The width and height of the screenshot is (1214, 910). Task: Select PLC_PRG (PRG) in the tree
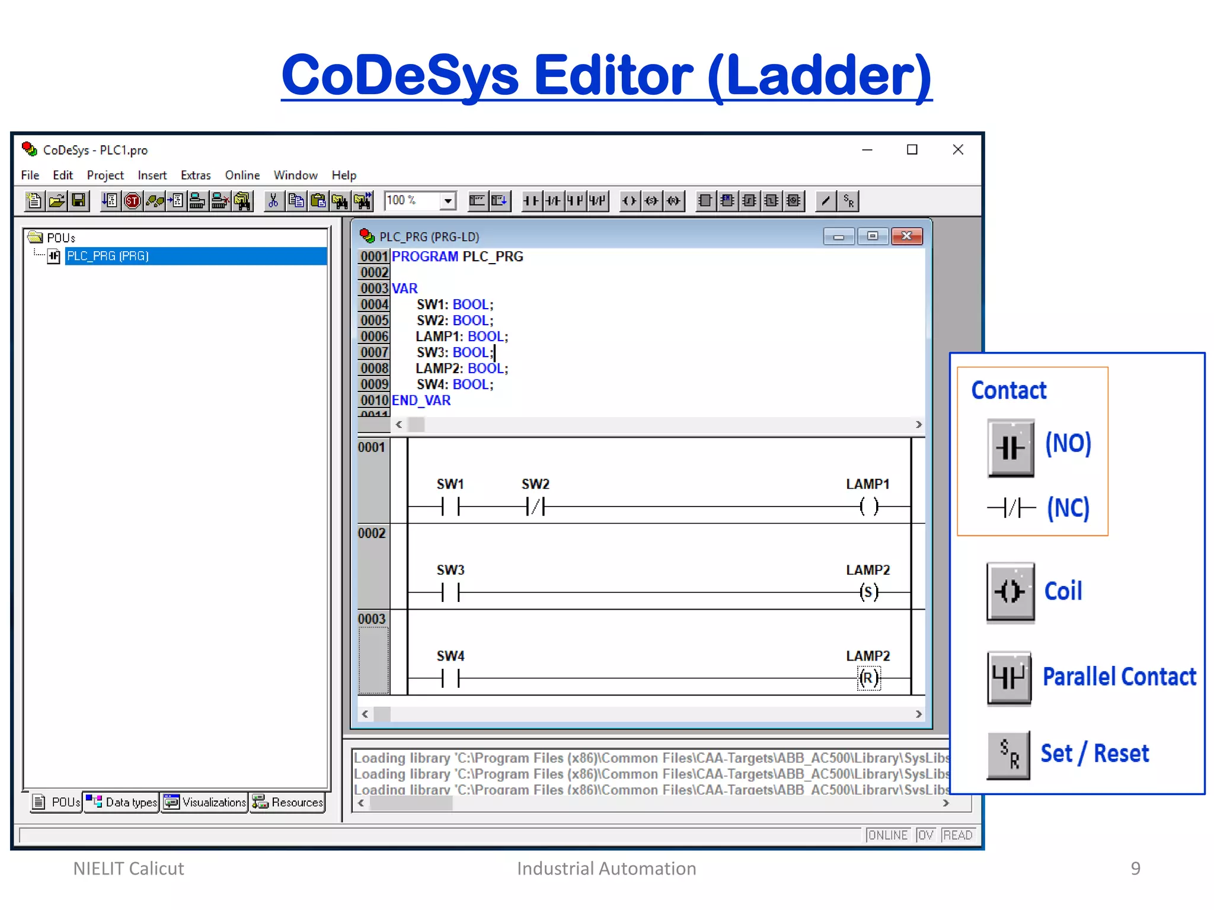pyautogui.click(x=196, y=256)
